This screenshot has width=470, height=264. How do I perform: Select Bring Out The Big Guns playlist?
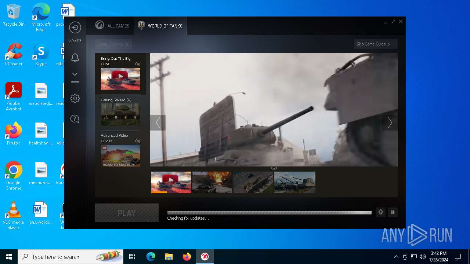[120, 74]
